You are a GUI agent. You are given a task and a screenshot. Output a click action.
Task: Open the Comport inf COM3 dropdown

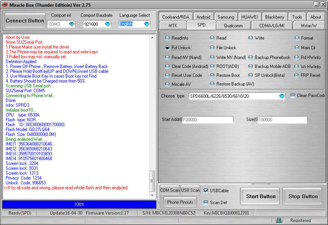point(72,24)
